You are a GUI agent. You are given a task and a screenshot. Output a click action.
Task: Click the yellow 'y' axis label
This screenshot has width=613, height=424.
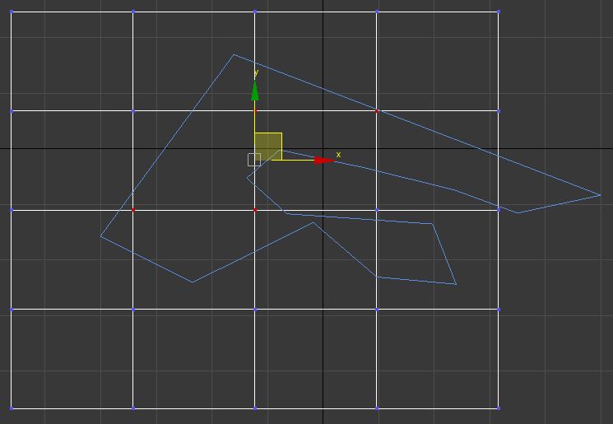tap(256, 72)
